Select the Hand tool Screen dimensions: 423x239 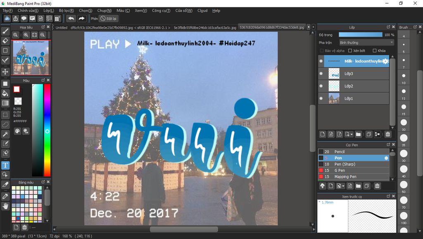(x=5, y=206)
